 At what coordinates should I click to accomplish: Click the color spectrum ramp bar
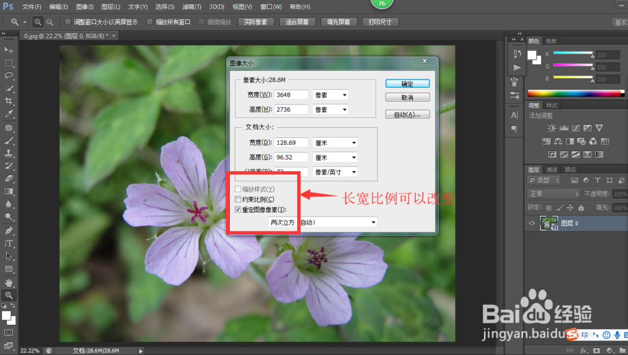(x=576, y=93)
